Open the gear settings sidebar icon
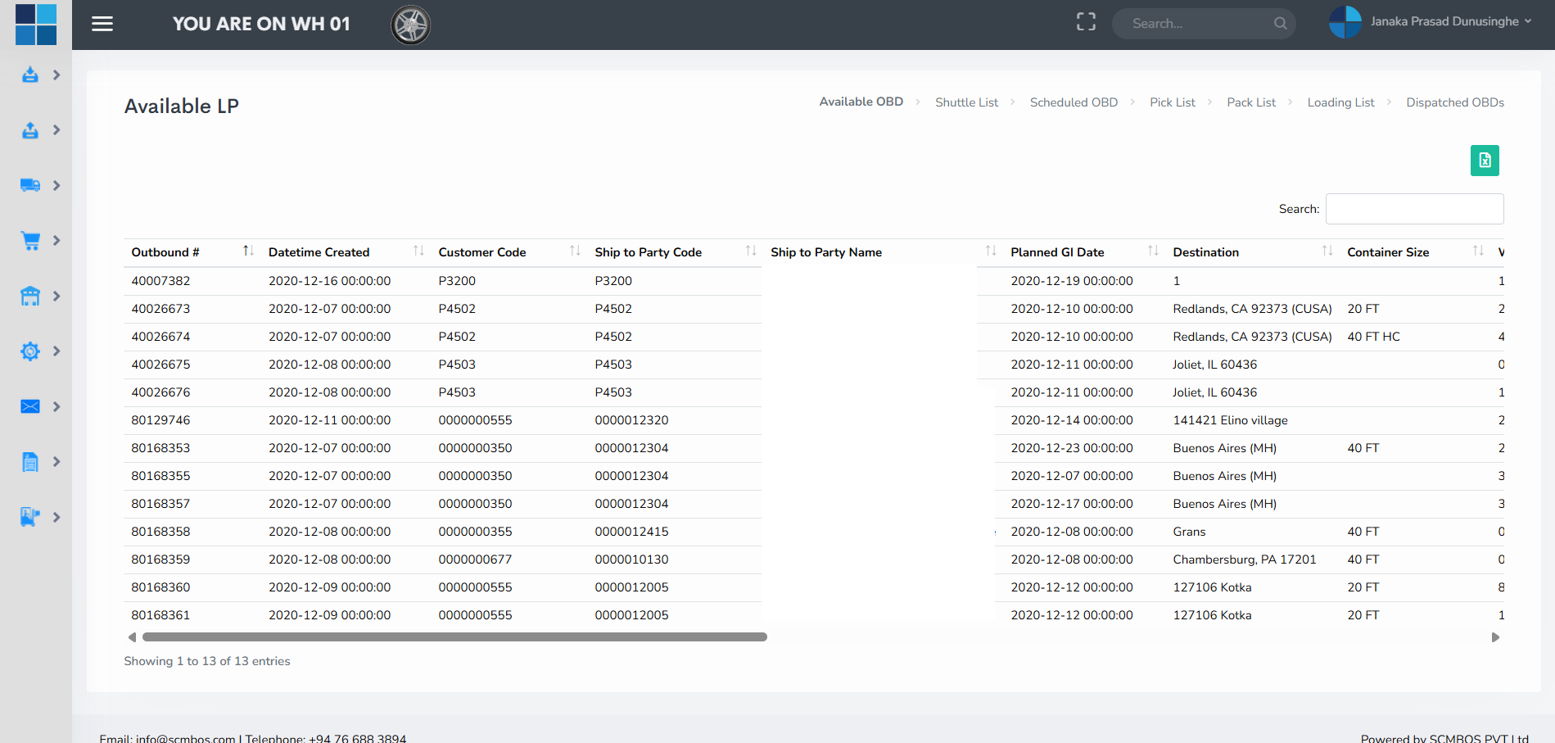1555x743 pixels. pyautogui.click(x=30, y=351)
